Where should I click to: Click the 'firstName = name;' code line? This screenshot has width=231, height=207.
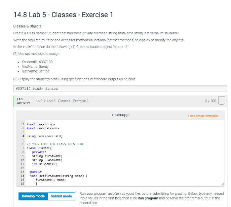click(51, 180)
